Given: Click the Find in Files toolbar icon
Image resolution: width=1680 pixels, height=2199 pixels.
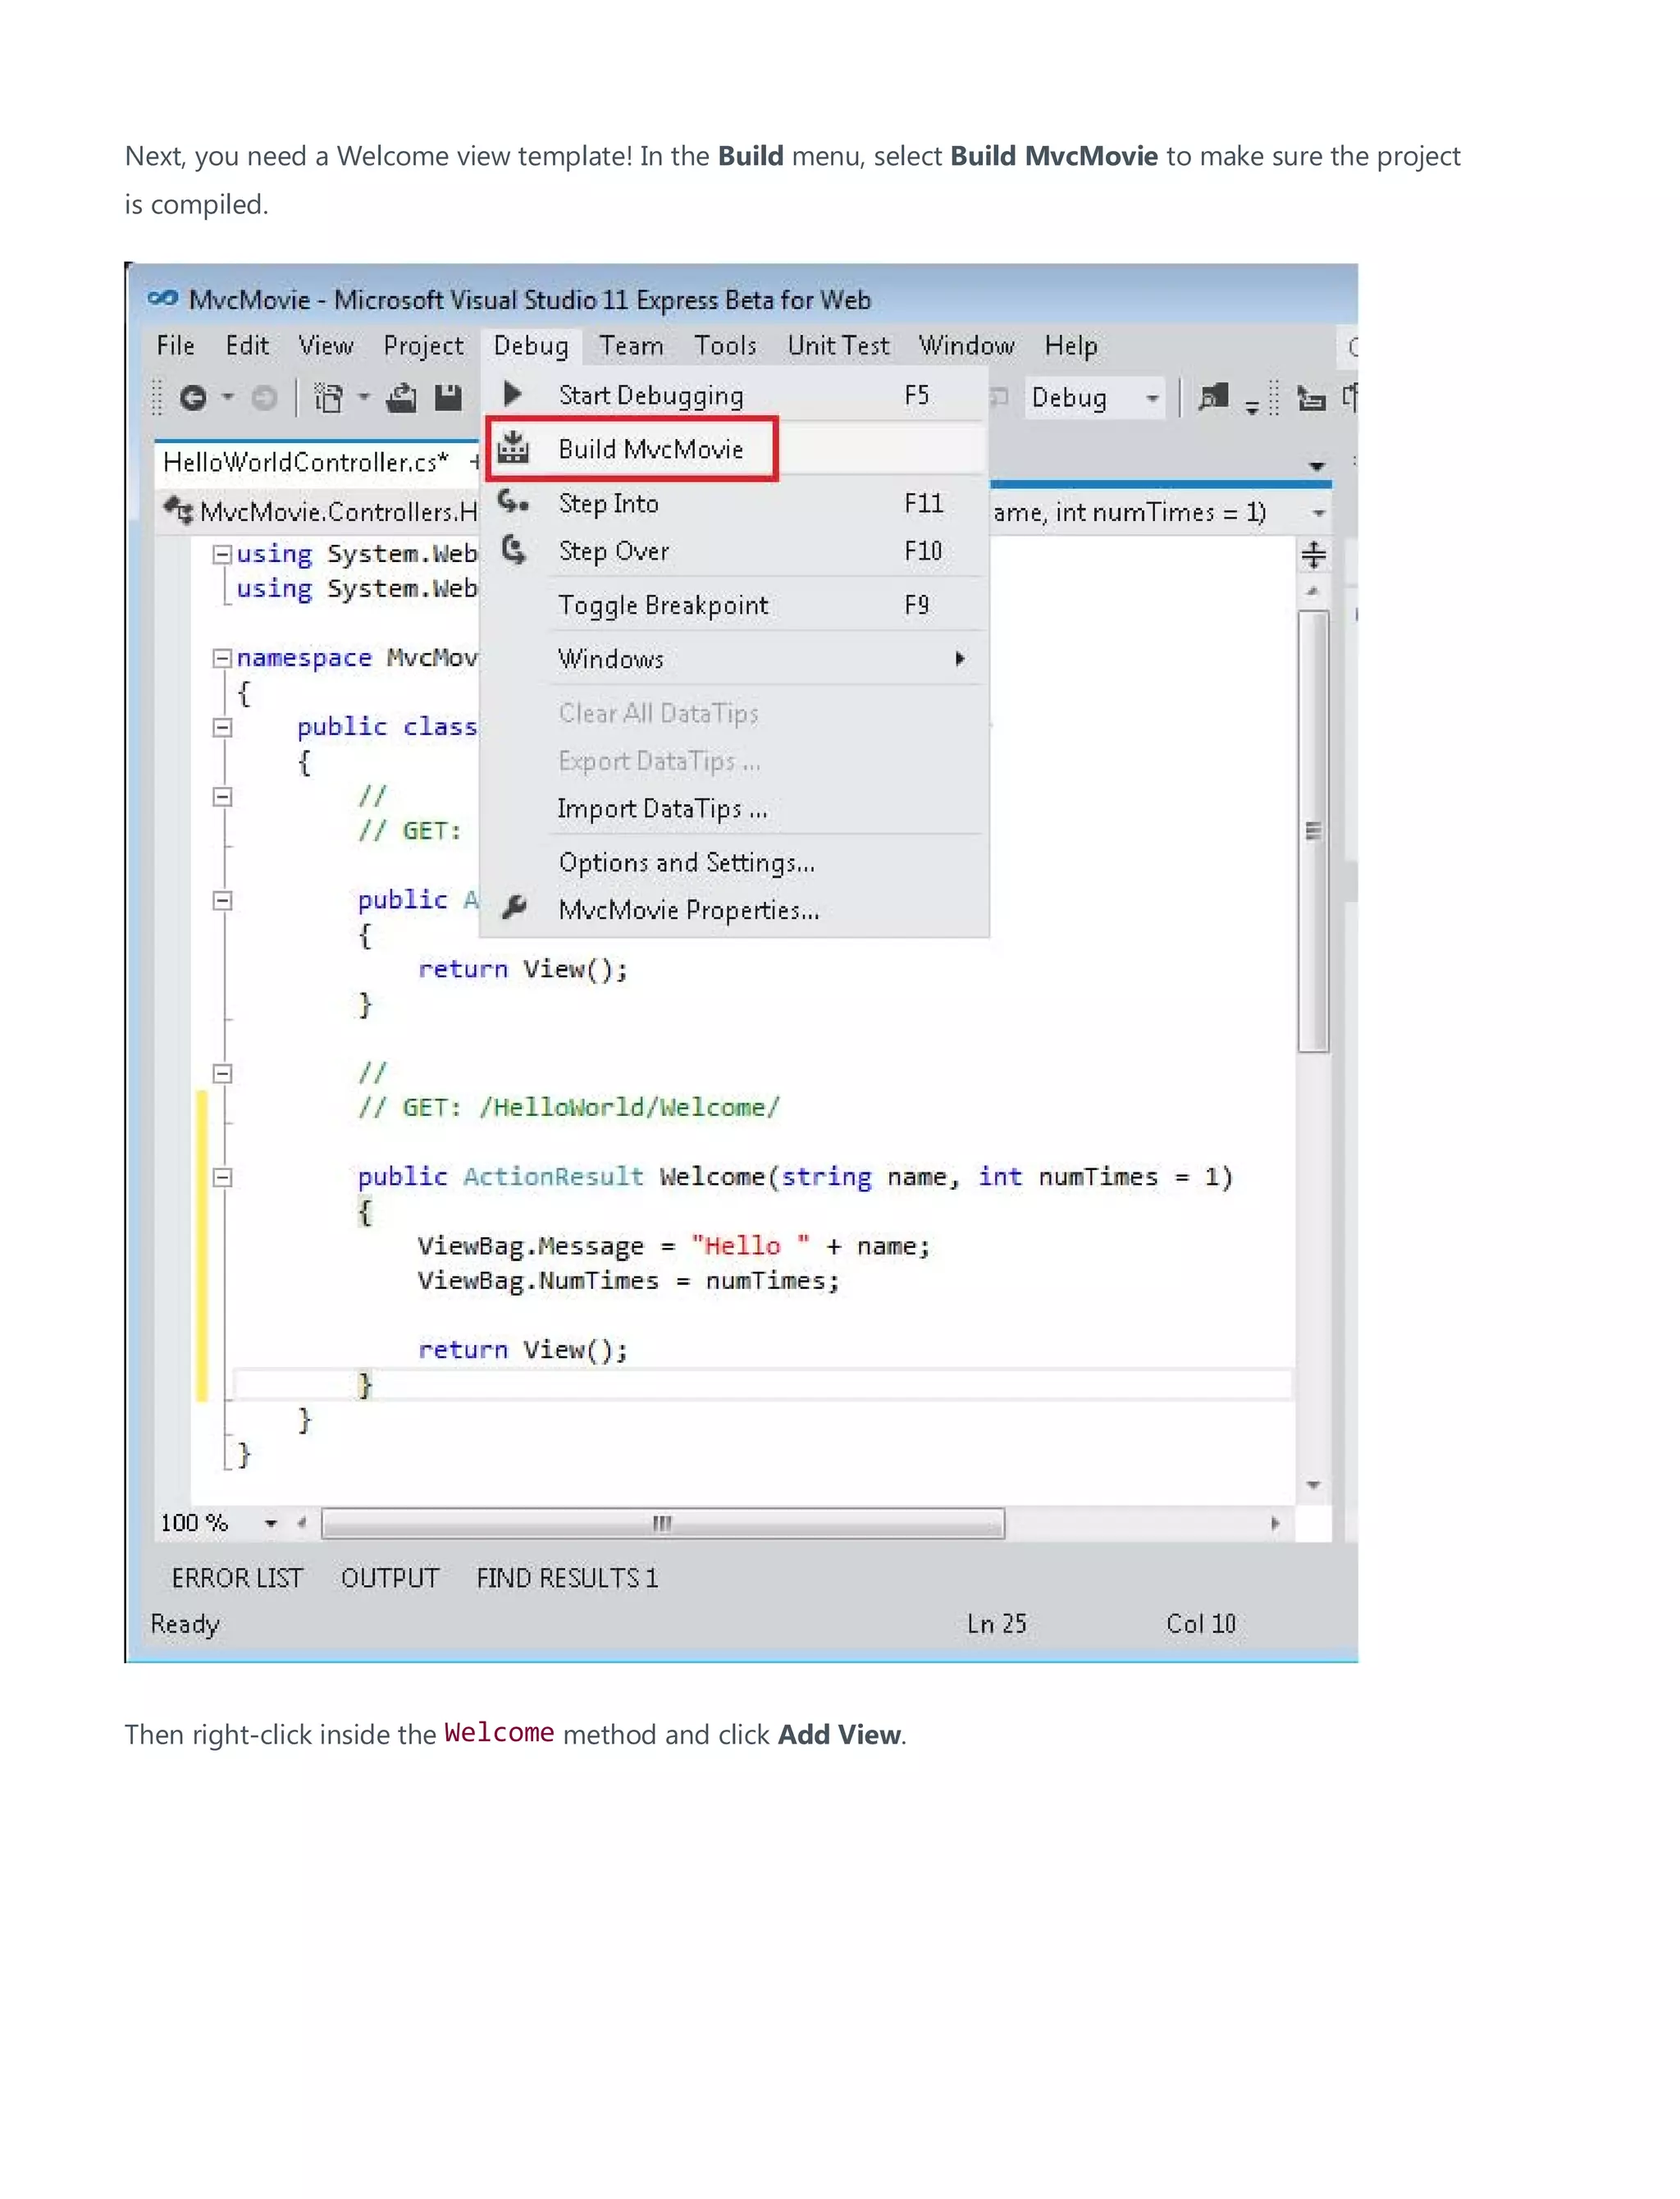Looking at the screenshot, I should click(1213, 398).
